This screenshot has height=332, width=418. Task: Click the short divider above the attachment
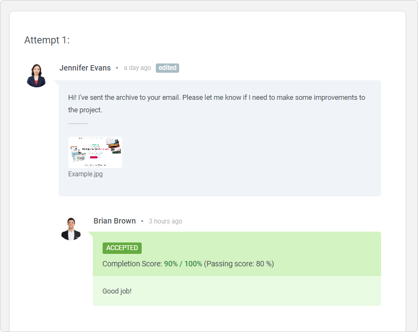coord(78,124)
